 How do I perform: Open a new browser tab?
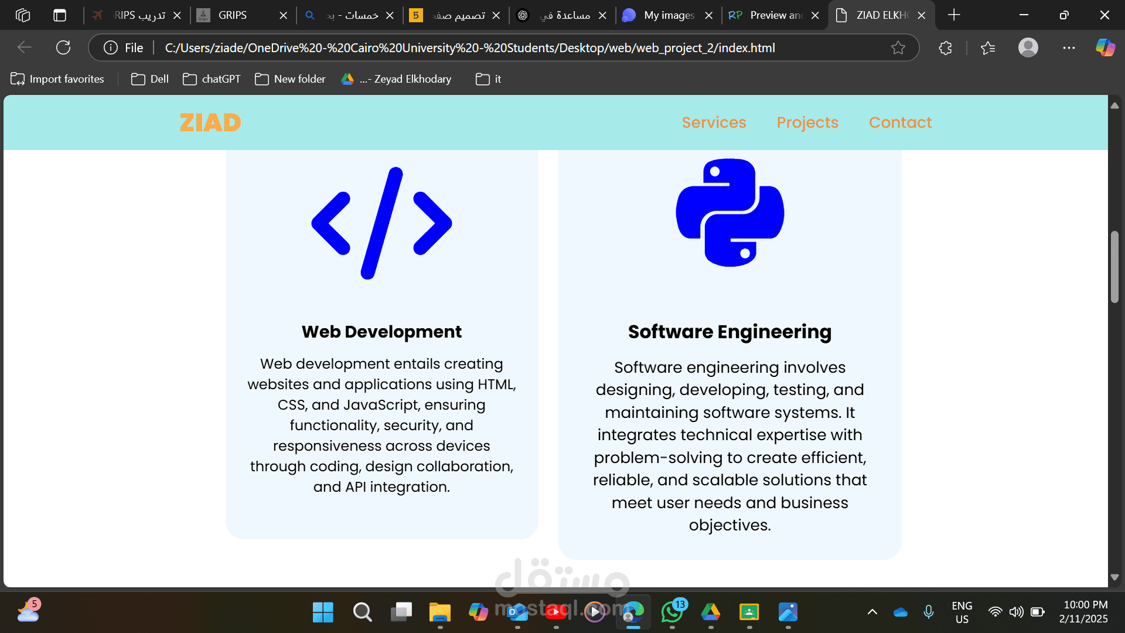coord(954,15)
